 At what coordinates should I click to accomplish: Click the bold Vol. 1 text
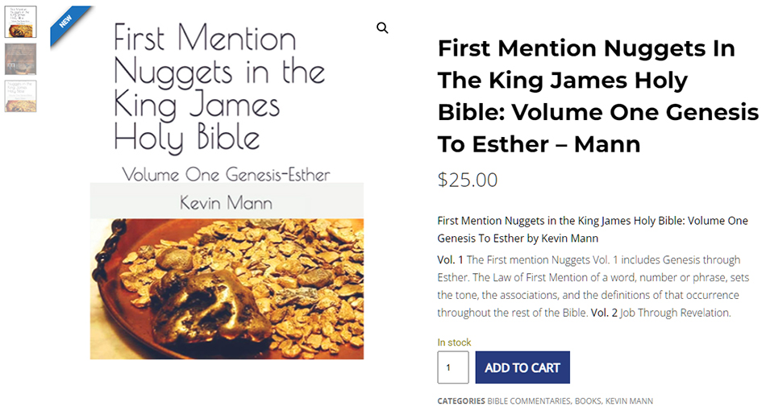450,259
